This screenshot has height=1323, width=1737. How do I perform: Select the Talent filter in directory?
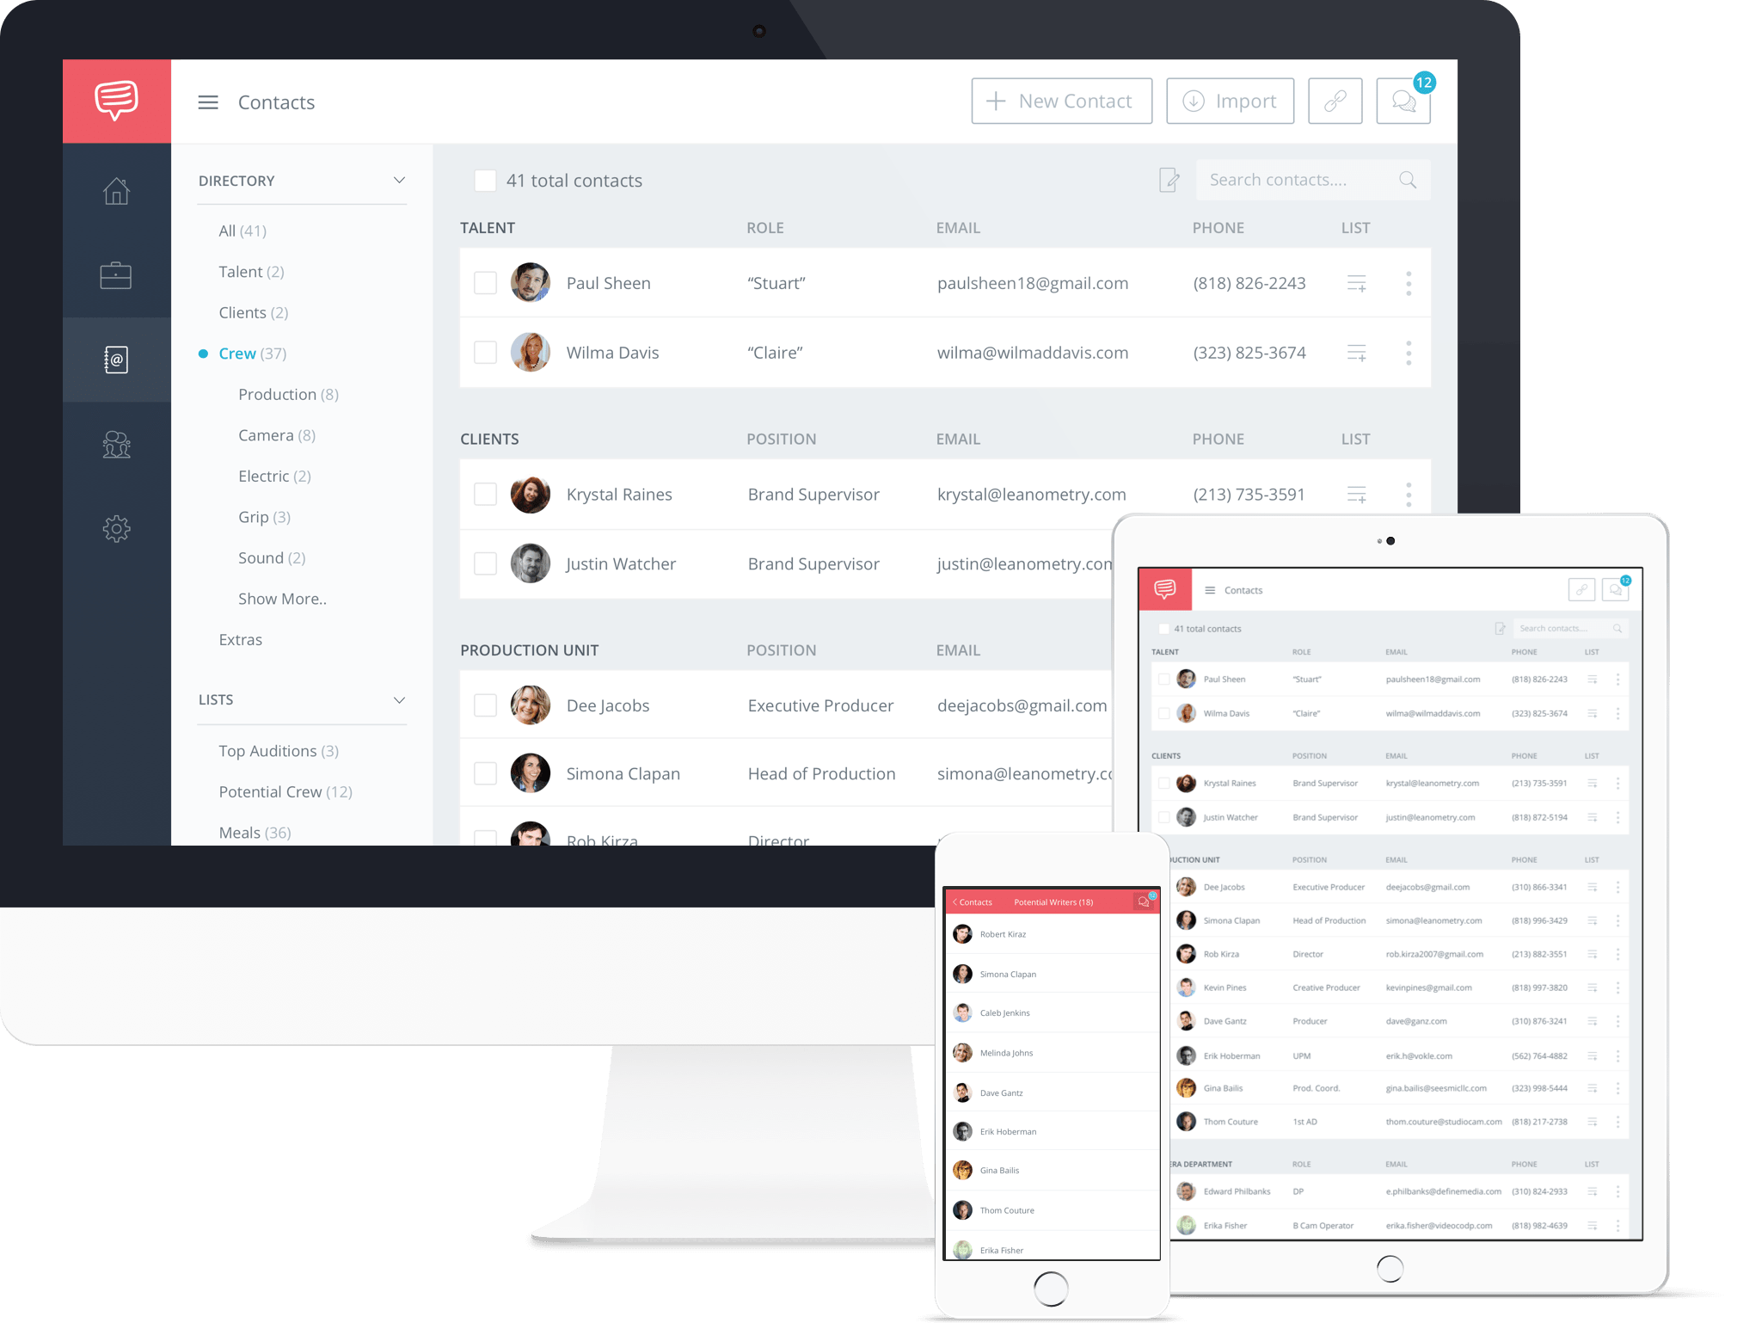[251, 273]
